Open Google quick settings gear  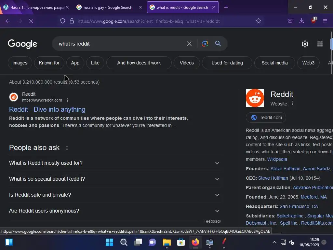(x=305, y=44)
